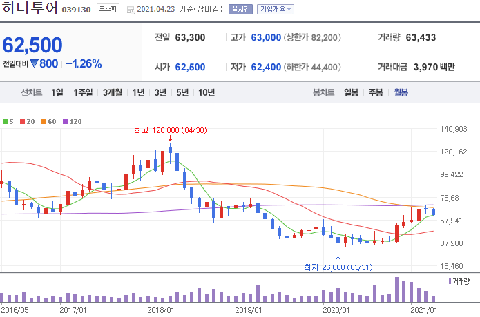Click the 거래량 value 63,433
This screenshot has width=480, height=317.
[x=421, y=38]
